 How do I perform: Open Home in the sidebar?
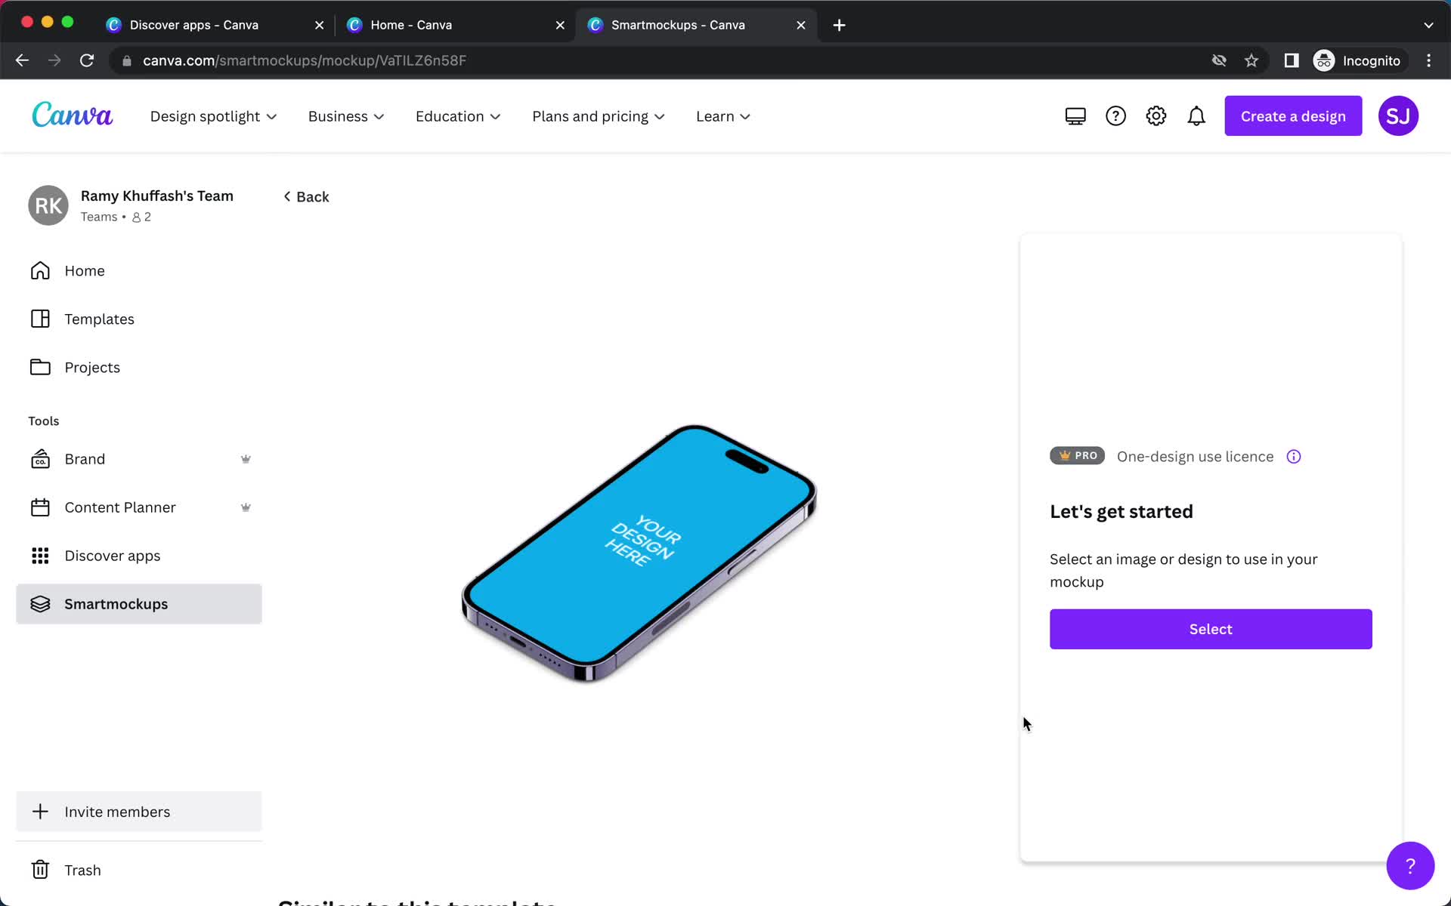click(x=139, y=270)
